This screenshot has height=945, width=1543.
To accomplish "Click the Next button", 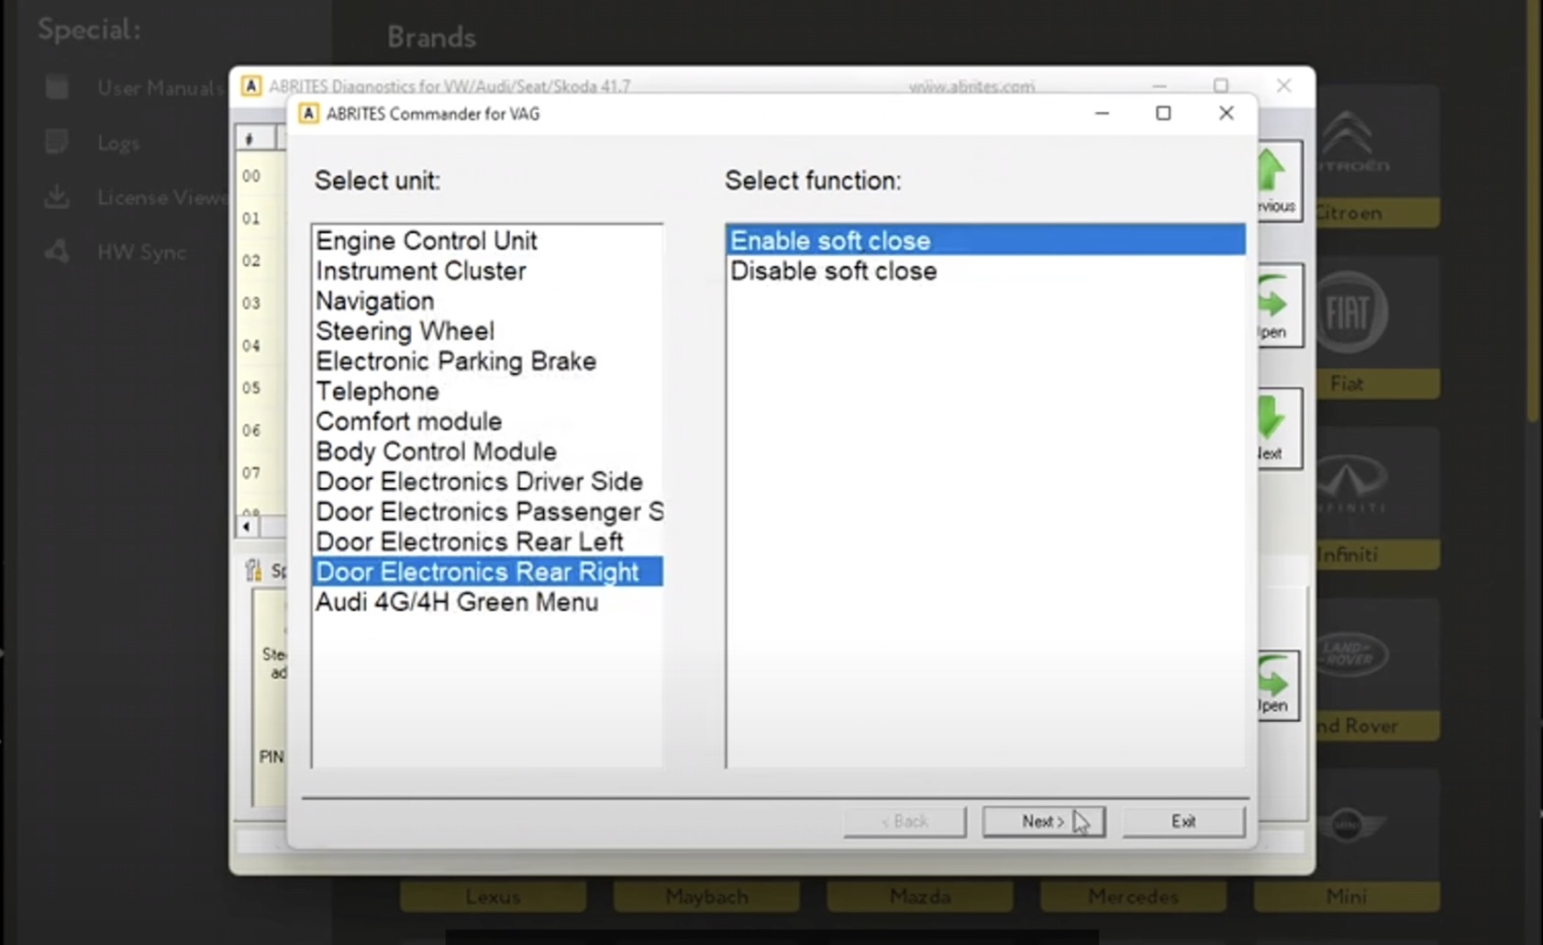I will (x=1044, y=821).
